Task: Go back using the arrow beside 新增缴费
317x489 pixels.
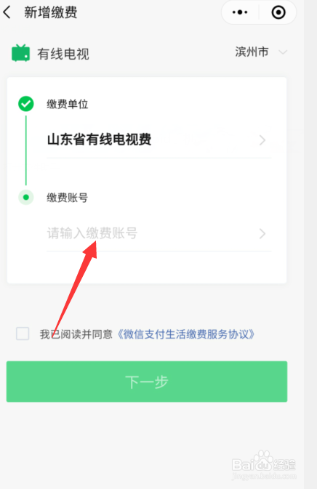Action: coord(7,12)
